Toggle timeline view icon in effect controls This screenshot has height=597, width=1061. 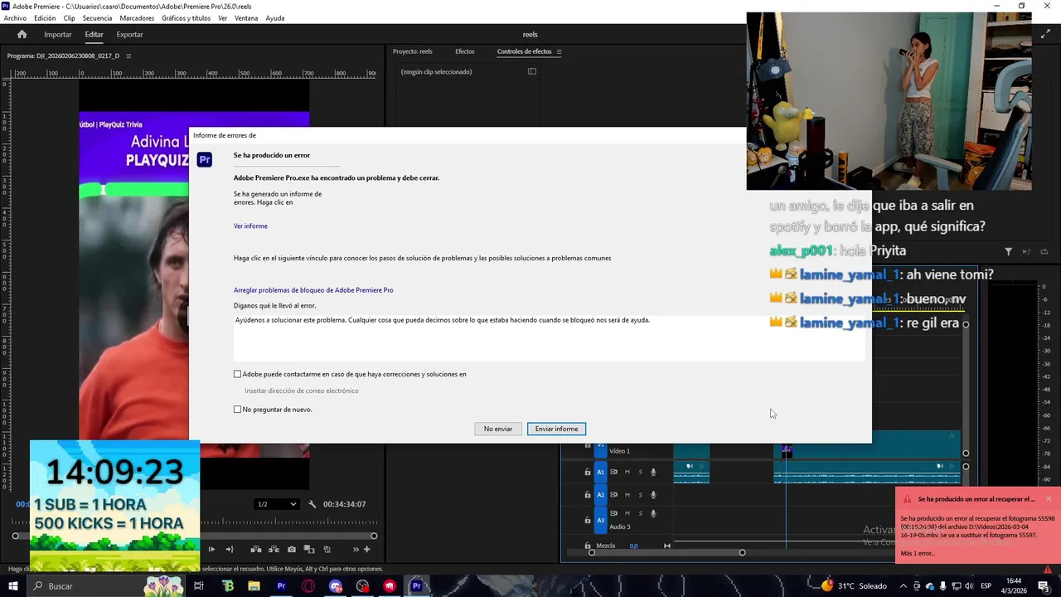click(532, 71)
